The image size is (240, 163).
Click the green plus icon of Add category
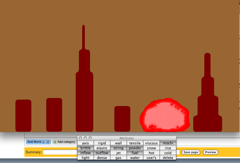55,142
